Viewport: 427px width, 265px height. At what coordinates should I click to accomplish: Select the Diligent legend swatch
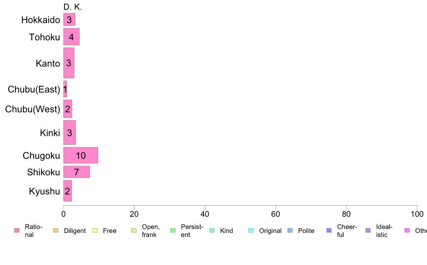pos(56,230)
